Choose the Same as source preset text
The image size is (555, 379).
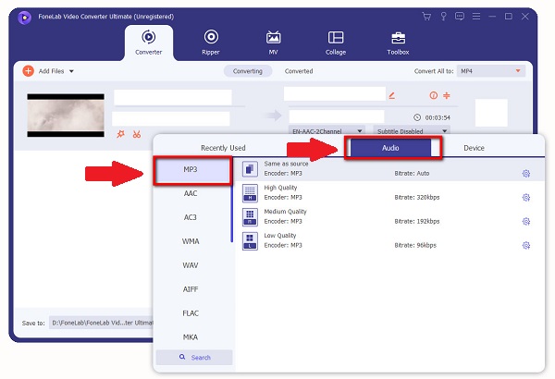pyautogui.click(x=286, y=164)
